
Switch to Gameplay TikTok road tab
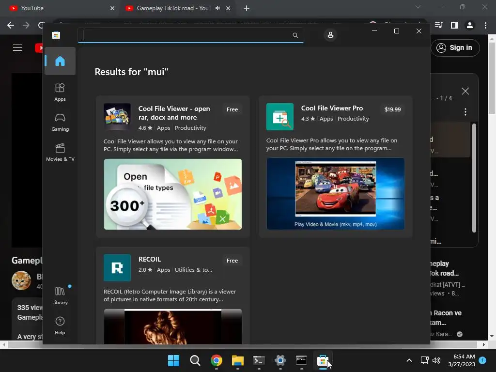tap(172, 8)
